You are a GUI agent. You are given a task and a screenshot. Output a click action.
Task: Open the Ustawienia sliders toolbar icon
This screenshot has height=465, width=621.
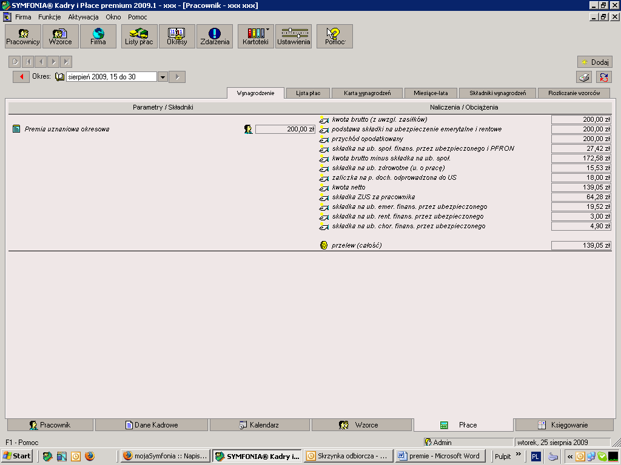[x=294, y=36]
